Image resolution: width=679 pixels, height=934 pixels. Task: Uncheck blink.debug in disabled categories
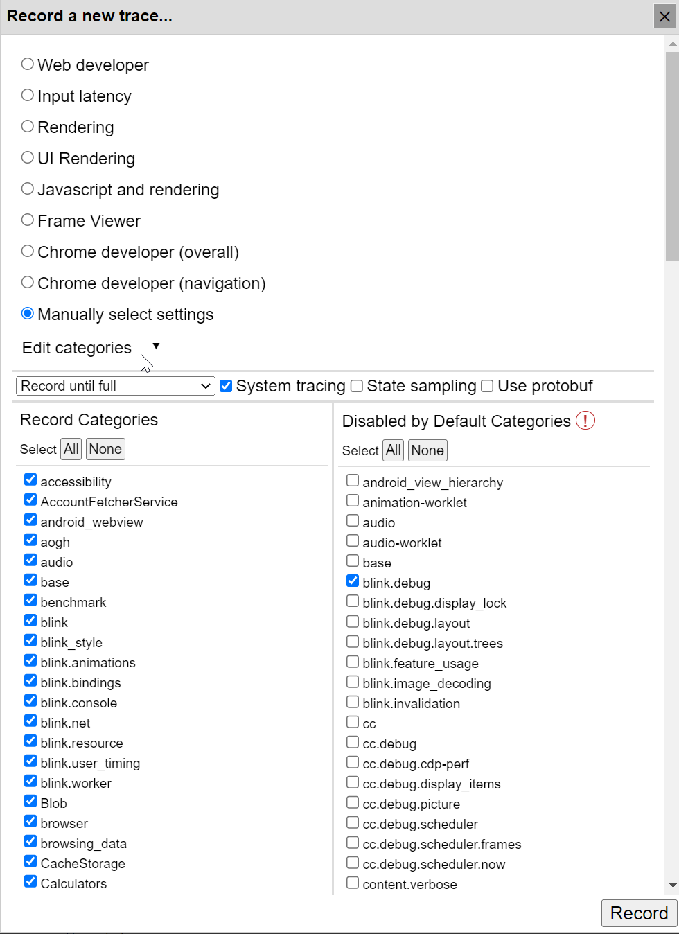click(x=353, y=581)
